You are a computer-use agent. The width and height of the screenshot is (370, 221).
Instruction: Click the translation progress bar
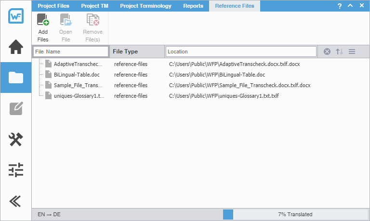coord(295,214)
